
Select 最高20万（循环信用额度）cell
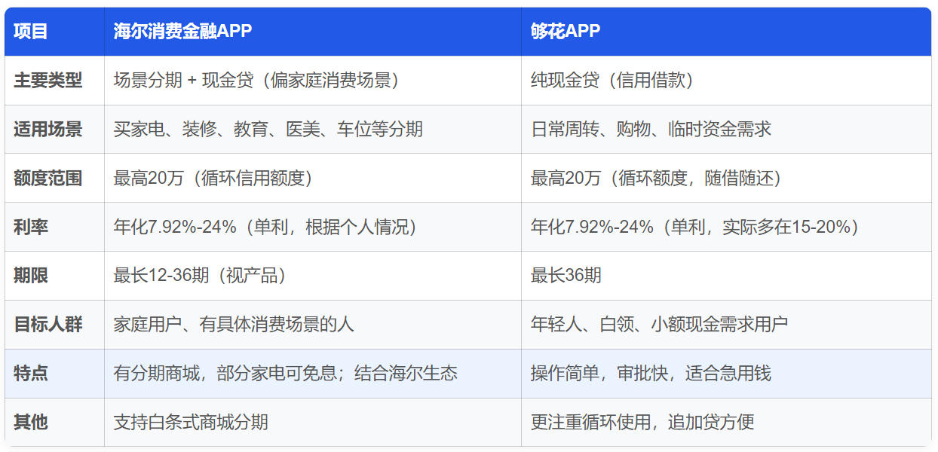click(213, 179)
